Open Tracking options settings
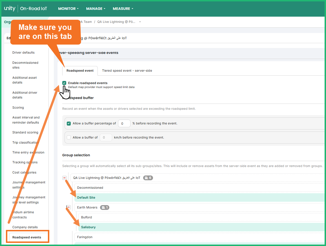The image size is (326, 246). pyautogui.click(x=25, y=162)
